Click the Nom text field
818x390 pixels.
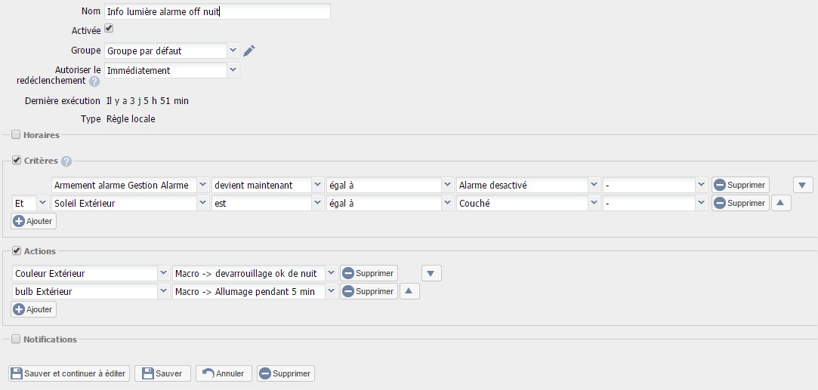(218, 12)
